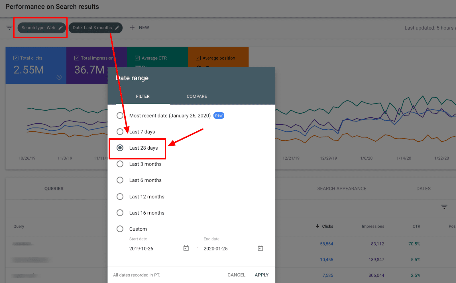Open the End date calendar picker icon
The height and width of the screenshot is (283, 456).
coord(260,248)
